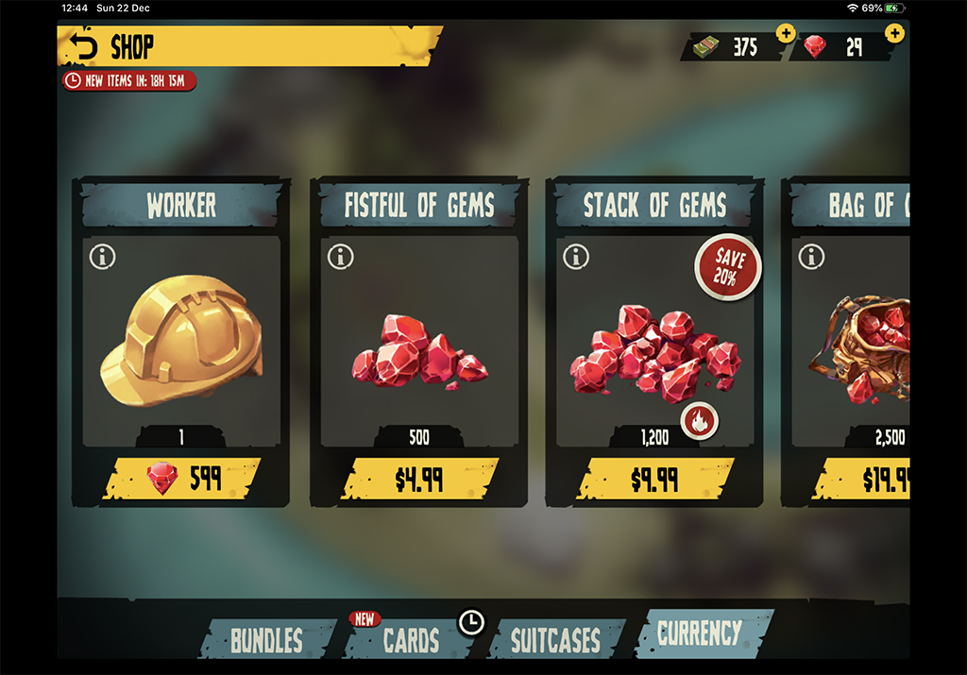The height and width of the screenshot is (675, 967).
Task: Open info icon on Fistful of Gems card
Action: (340, 257)
